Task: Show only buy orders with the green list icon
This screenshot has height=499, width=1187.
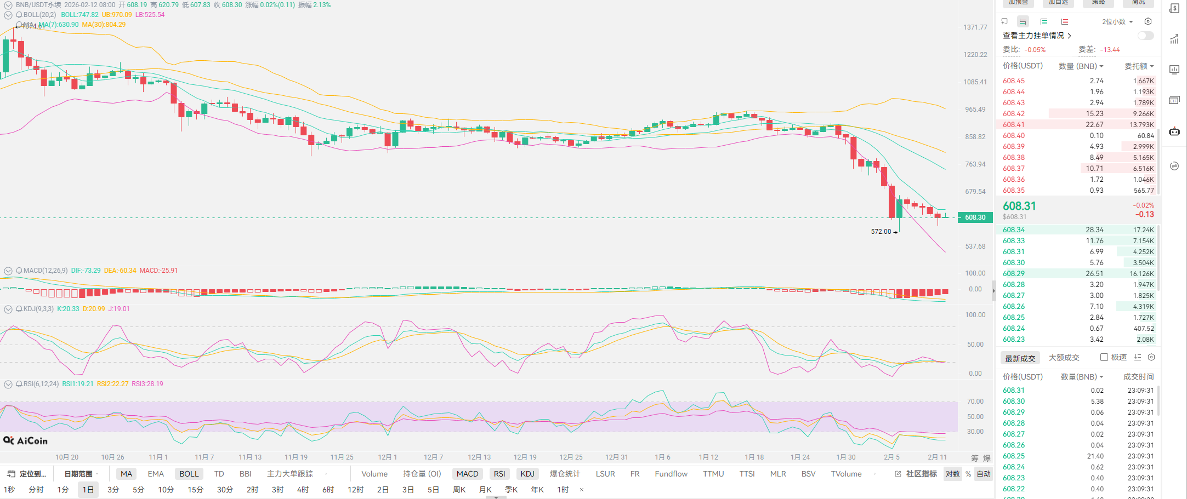Action: (x=1044, y=22)
